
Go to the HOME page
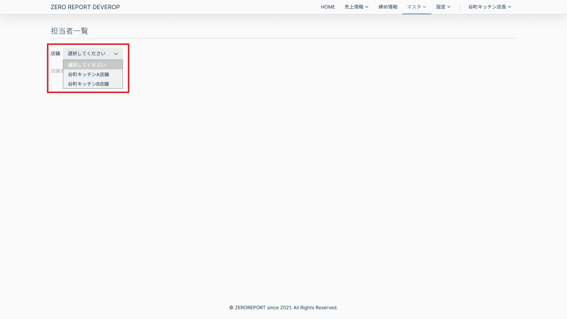(x=328, y=7)
